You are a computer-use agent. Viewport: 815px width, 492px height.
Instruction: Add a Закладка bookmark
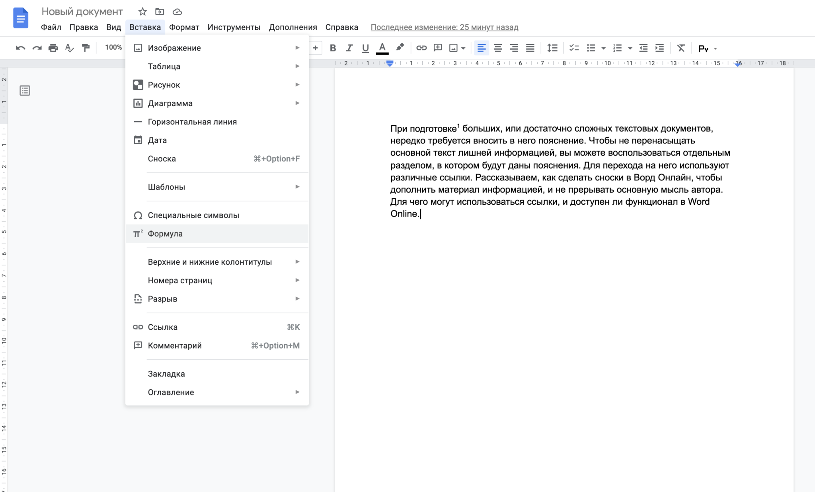pyautogui.click(x=217, y=374)
